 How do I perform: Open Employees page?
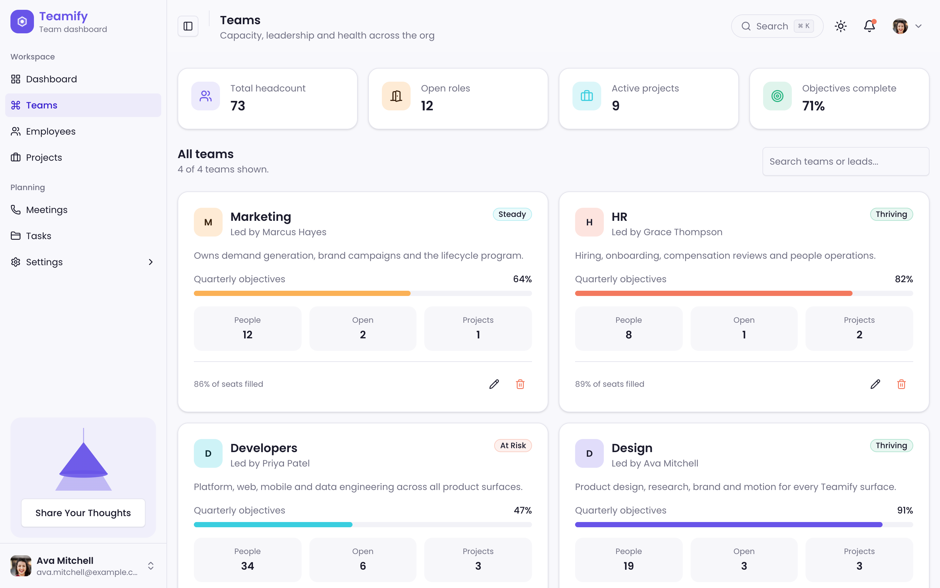click(x=83, y=131)
